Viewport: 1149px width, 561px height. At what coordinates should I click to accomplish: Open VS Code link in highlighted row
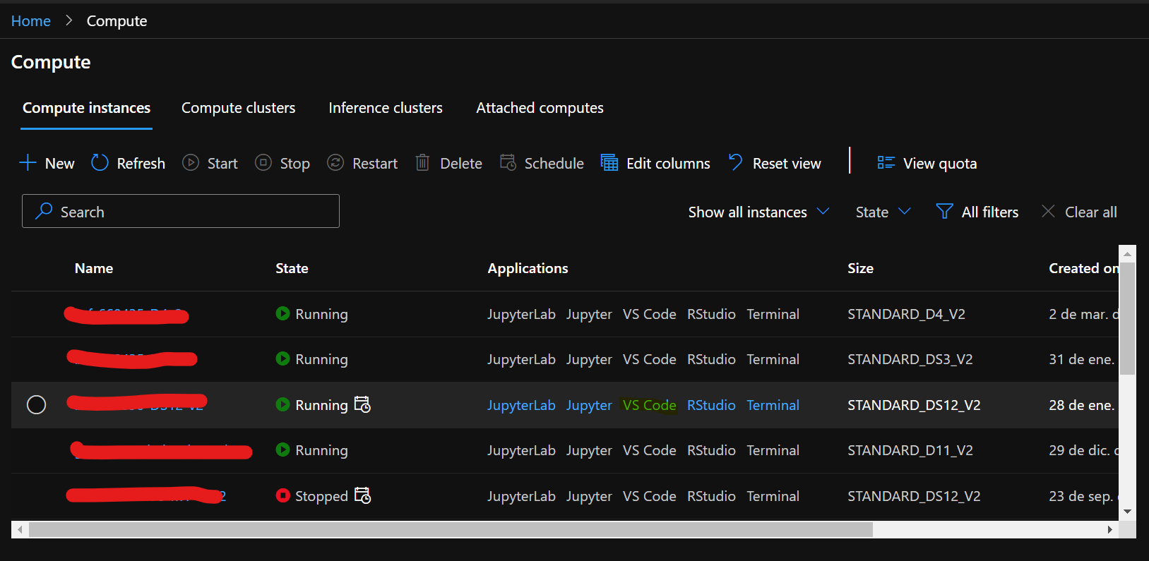(x=650, y=405)
